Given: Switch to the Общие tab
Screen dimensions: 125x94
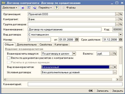Looking at the screenshot, I should pyautogui.click(x=9, y=44).
